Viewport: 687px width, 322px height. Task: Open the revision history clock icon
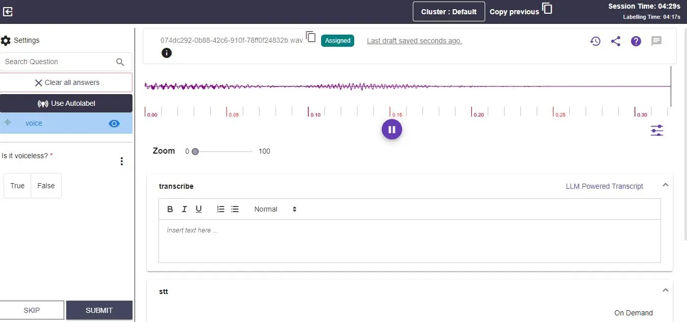[x=595, y=41]
